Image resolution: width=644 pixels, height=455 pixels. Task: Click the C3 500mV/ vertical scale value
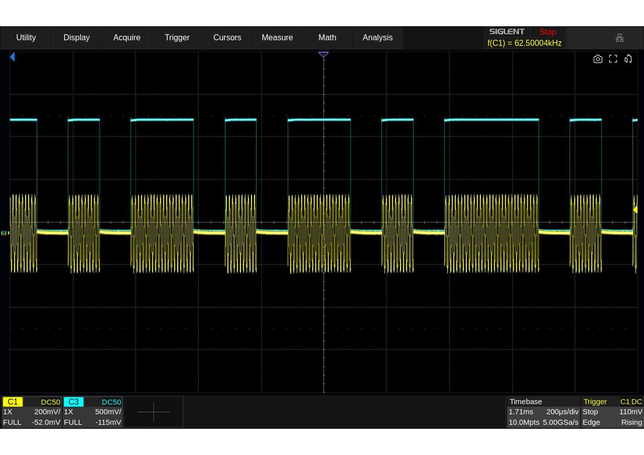(x=108, y=412)
